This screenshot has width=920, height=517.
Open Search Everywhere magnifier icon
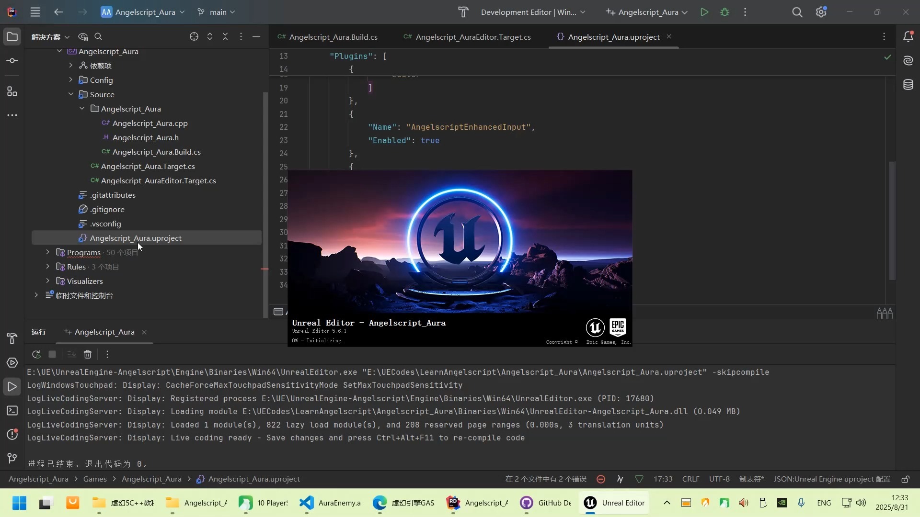click(797, 12)
